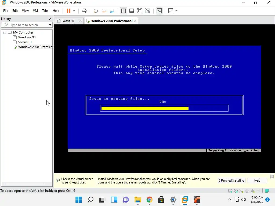275x206 pixels.
Task: Open File Explorer from taskbar
Action: coord(138,200)
